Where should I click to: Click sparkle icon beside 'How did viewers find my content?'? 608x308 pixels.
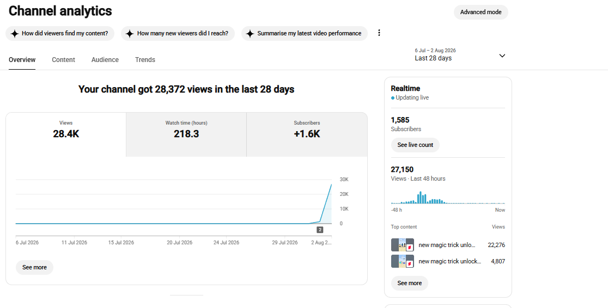click(14, 34)
